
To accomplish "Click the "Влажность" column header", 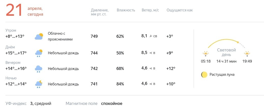I will 126,10.
